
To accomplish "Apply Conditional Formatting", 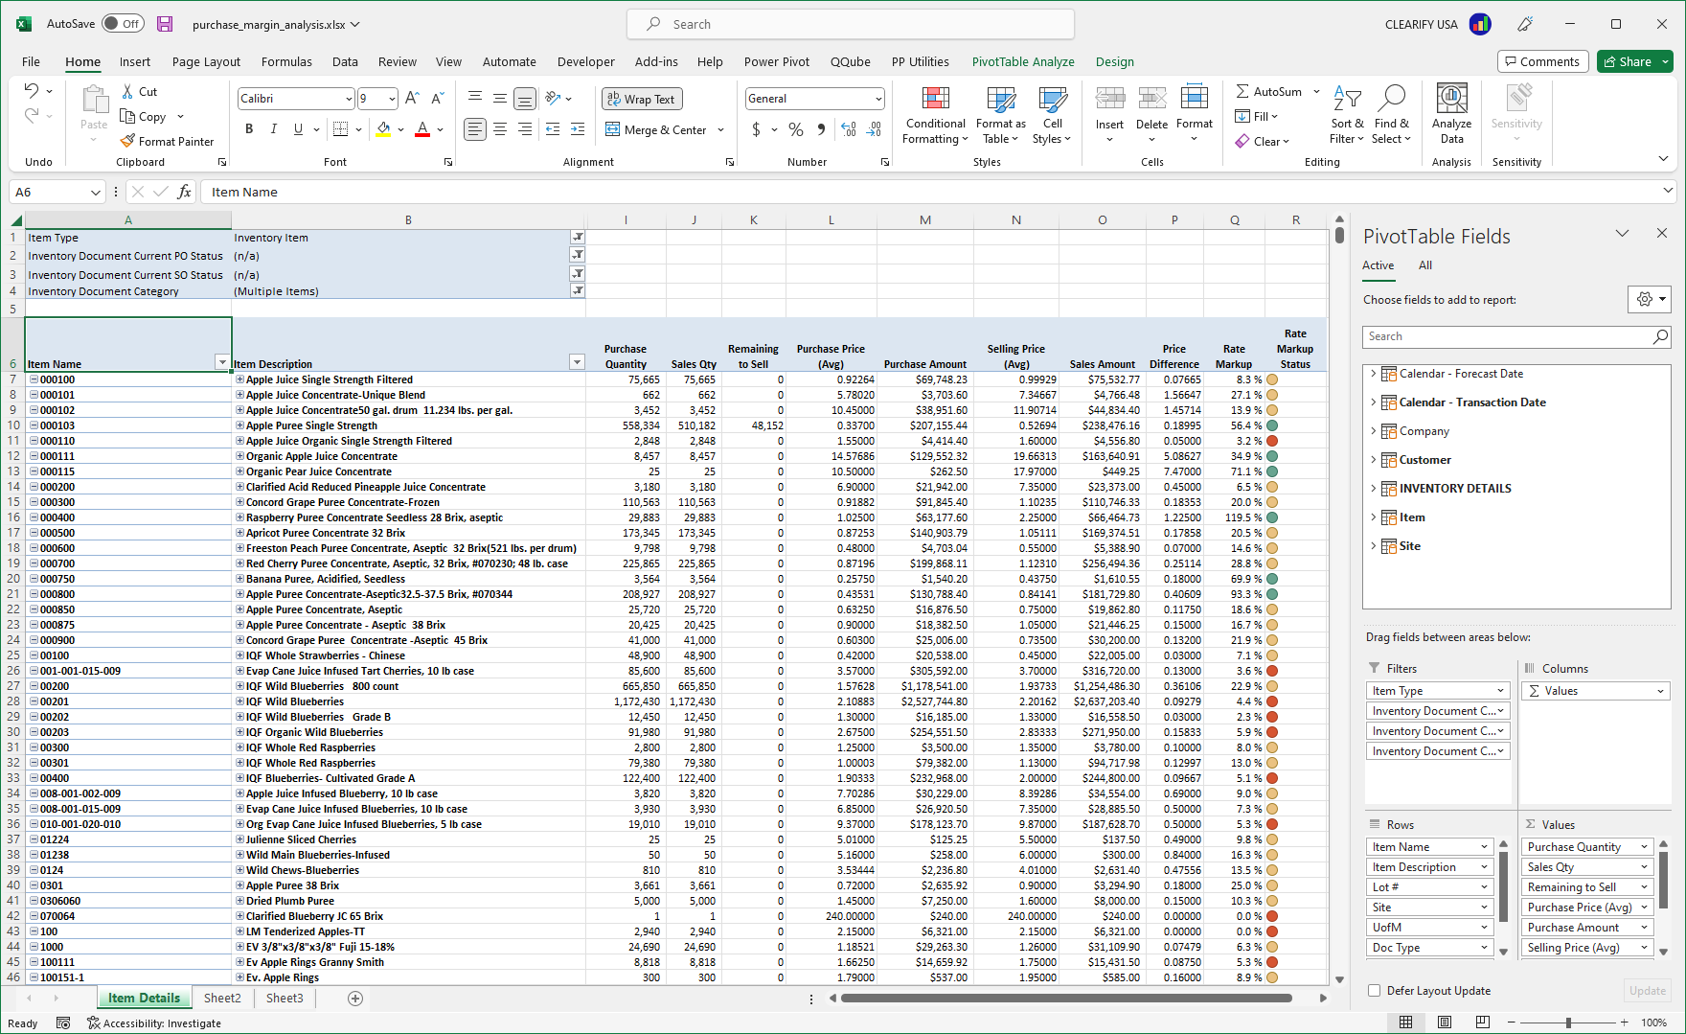I will pyautogui.click(x=934, y=115).
